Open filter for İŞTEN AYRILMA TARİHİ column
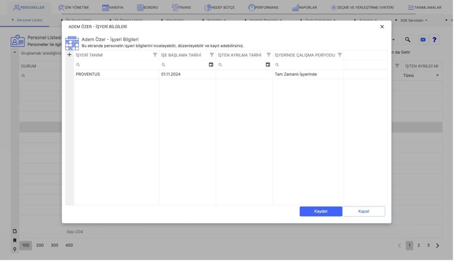Viewport: 457px width, 264px height. point(268,55)
